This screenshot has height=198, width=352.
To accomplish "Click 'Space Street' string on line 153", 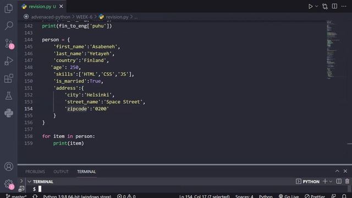I will 123,102.
